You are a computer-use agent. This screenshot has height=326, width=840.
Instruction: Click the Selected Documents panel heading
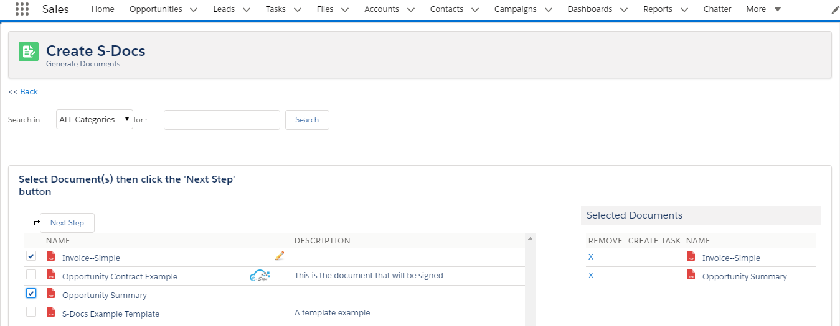point(635,215)
